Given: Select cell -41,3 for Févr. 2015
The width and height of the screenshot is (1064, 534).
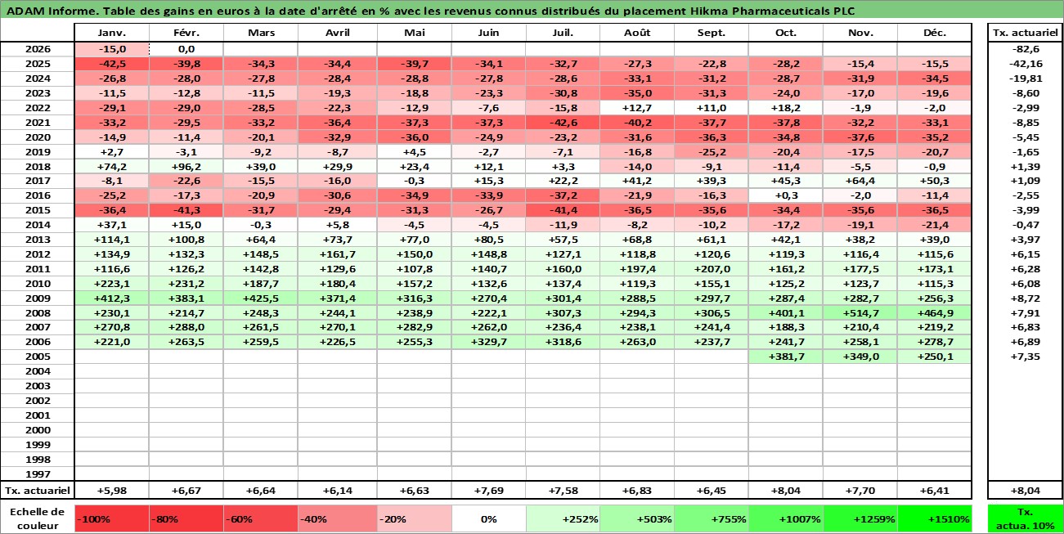Looking at the screenshot, I should 186,210.
